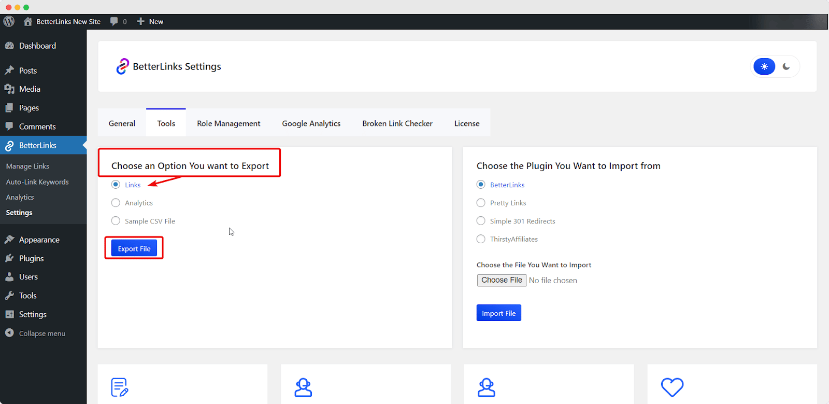Open BetterLinks Settings submenu item
The width and height of the screenshot is (829, 404).
(x=19, y=213)
